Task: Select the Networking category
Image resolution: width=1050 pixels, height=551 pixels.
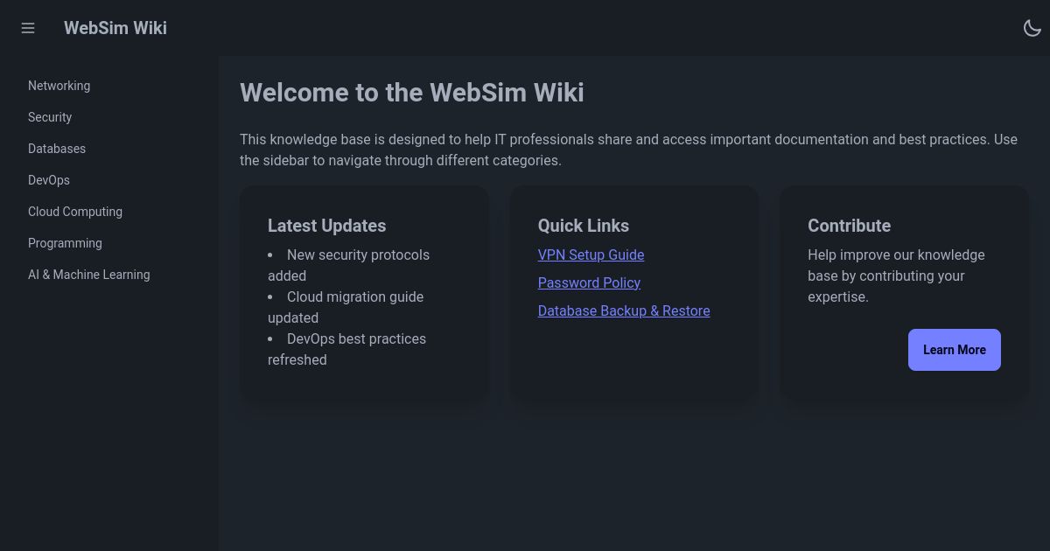Action: tap(59, 86)
